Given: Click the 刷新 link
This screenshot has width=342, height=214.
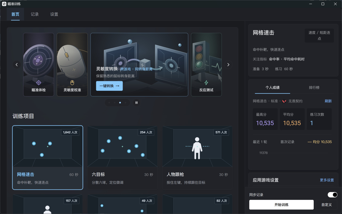Looking at the screenshot, I should 328,101.
